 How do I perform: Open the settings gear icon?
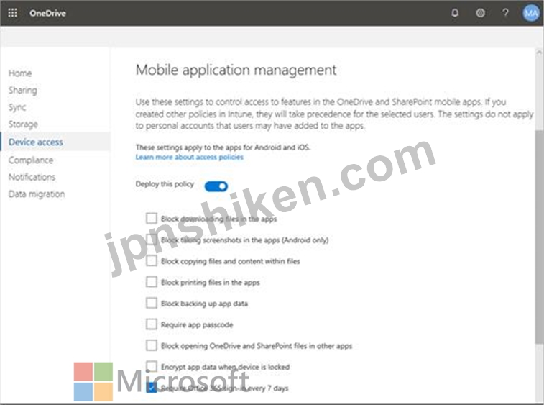[480, 13]
